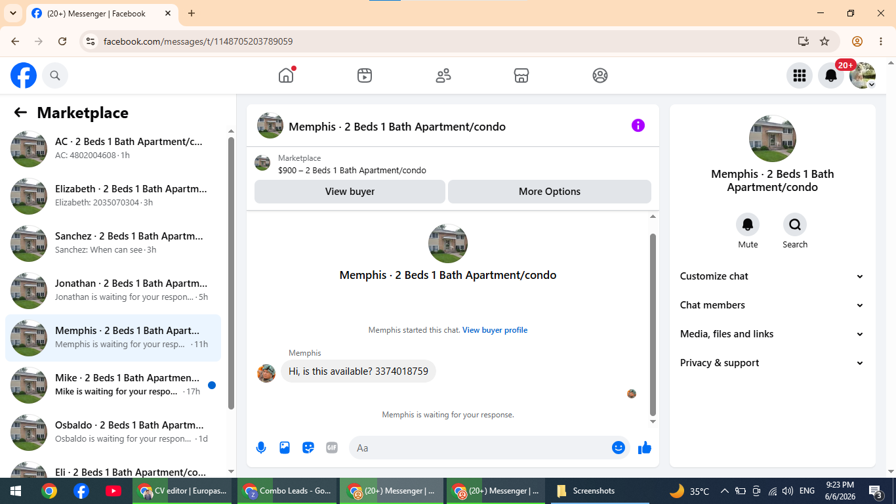Open Chrome profile icon in toolbar
The width and height of the screenshot is (896, 504).
(x=857, y=41)
